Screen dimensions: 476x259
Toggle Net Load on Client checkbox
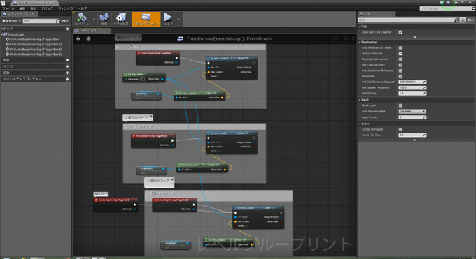click(x=400, y=65)
